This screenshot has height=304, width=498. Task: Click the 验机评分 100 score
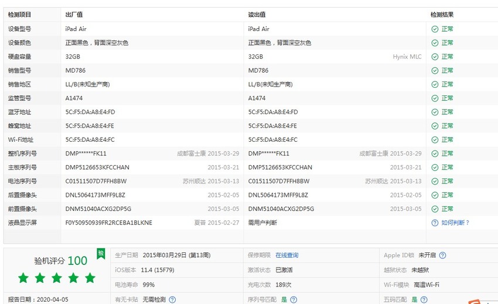point(61,261)
